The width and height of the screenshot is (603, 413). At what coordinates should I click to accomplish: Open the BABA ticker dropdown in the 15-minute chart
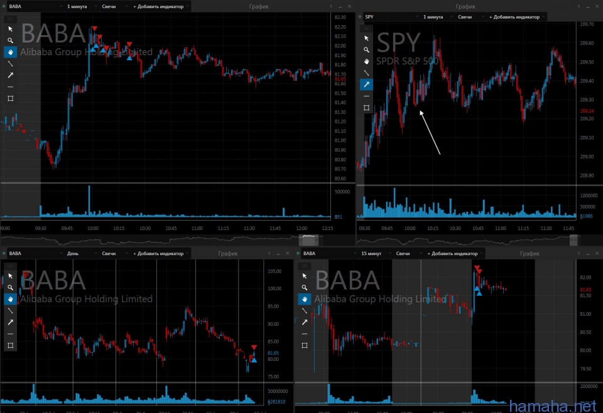click(330, 253)
